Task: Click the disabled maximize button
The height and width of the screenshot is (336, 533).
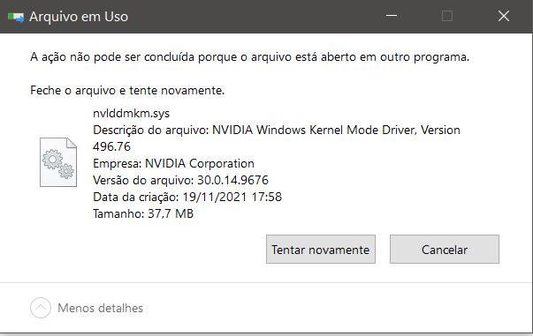Action: 447,16
